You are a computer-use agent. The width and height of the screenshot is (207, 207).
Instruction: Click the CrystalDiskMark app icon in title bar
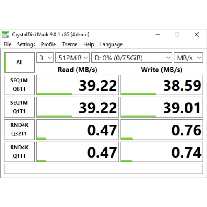tap(5, 35)
